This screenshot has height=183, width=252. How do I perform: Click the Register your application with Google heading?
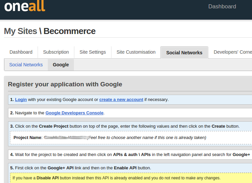point(65,84)
